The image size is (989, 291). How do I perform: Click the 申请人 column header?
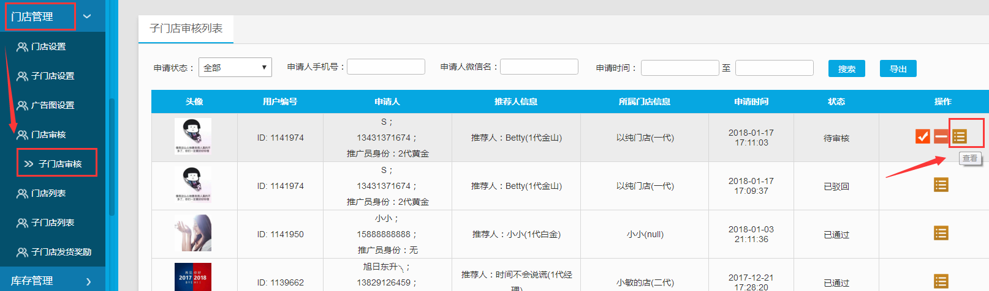[x=387, y=101]
